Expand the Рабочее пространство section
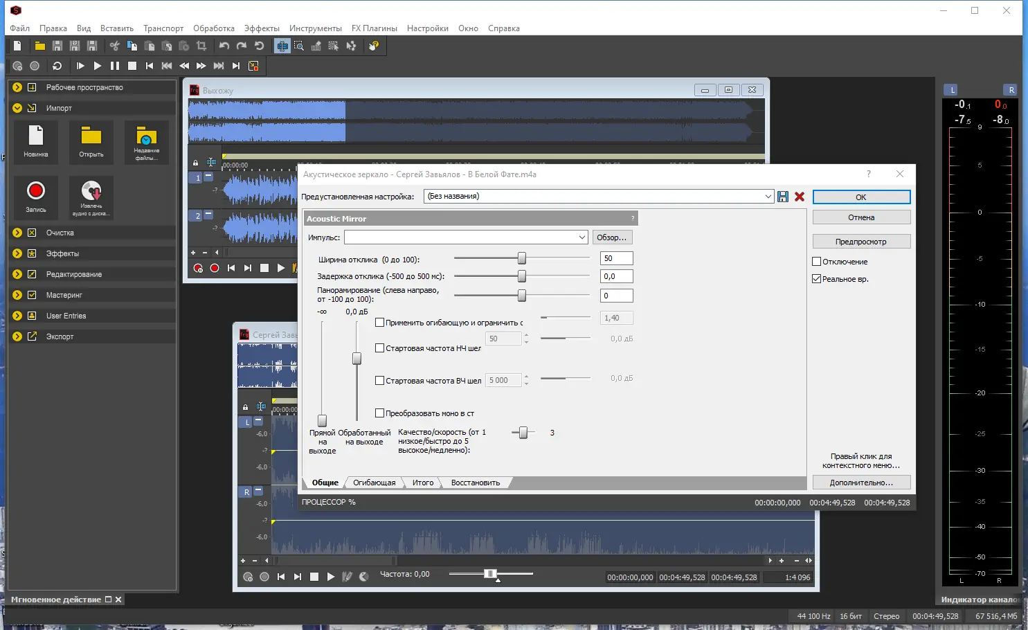This screenshot has width=1028, height=630. (17, 87)
